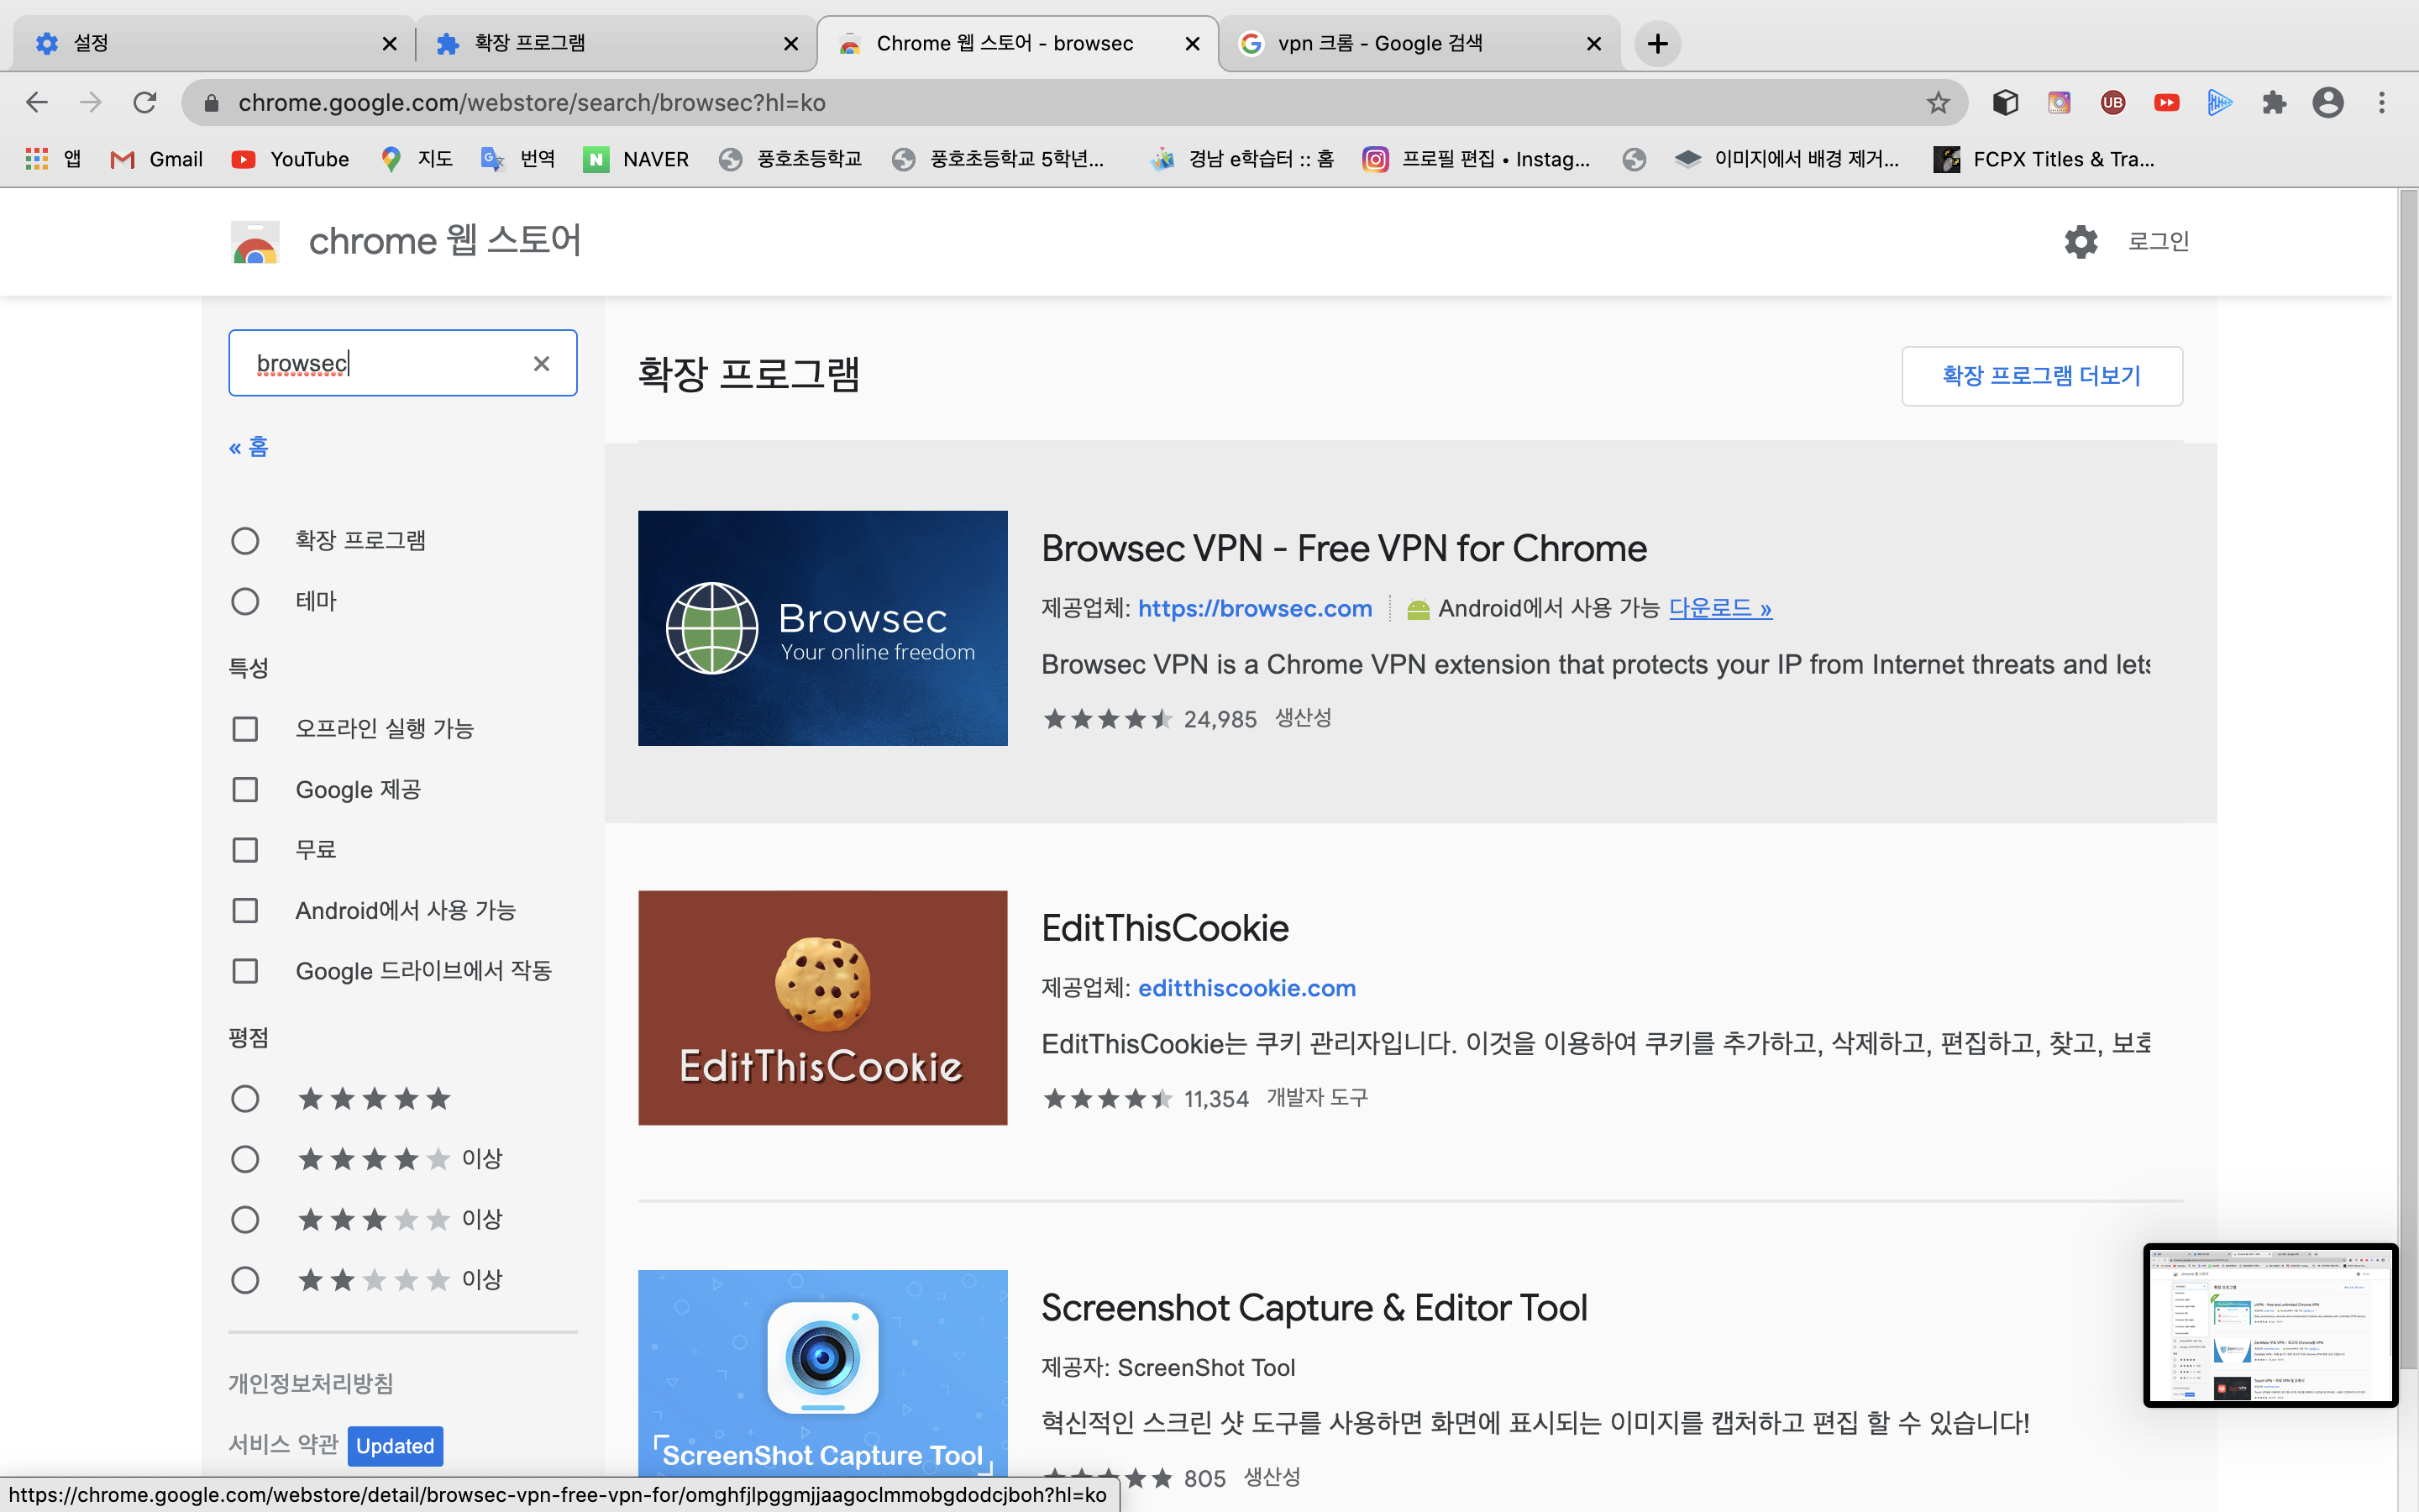Tick the Google 제공 checkbox

245,790
